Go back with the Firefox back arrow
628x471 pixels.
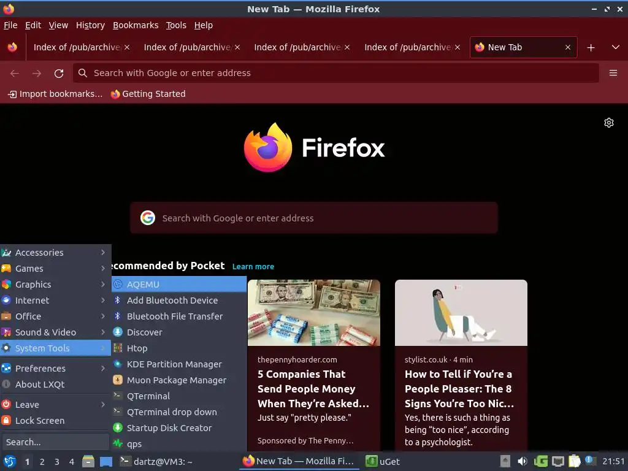tap(15, 74)
